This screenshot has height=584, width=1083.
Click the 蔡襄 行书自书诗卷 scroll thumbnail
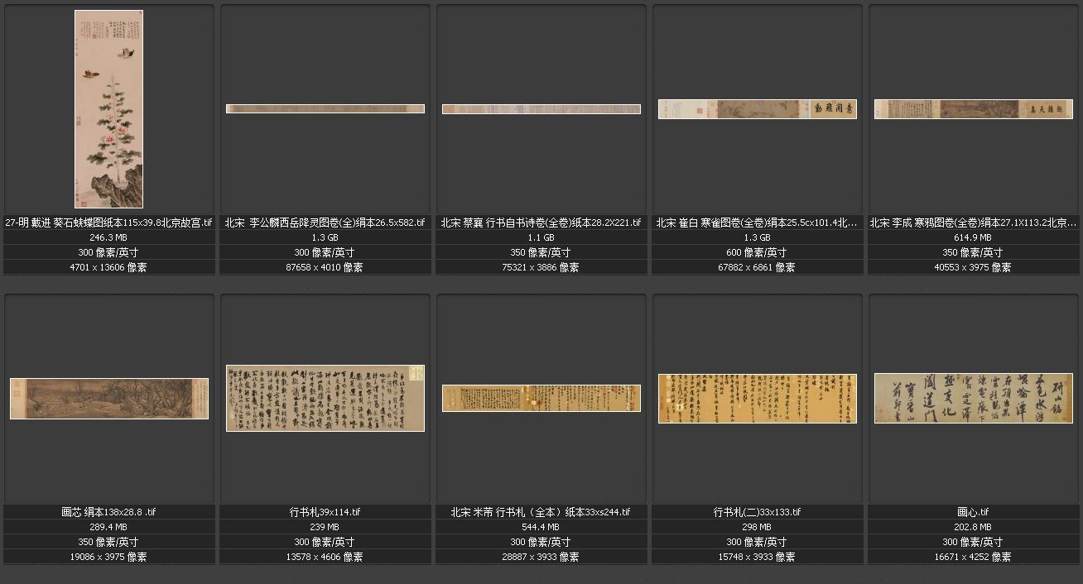[541, 109]
